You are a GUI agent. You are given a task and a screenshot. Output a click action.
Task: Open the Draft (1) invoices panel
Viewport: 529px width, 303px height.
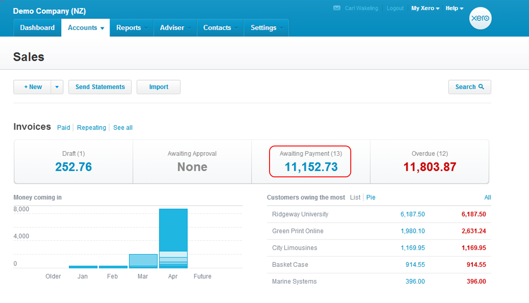(x=74, y=161)
